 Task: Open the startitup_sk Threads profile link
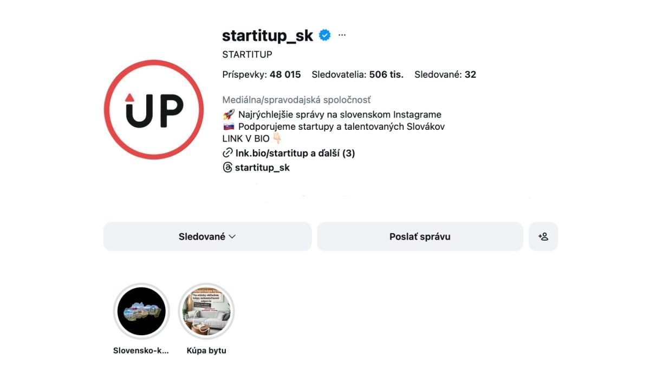(x=262, y=168)
